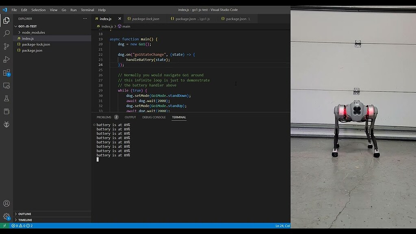Expand the TIMELINE section
This screenshot has width=416, height=234.
coord(24,220)
